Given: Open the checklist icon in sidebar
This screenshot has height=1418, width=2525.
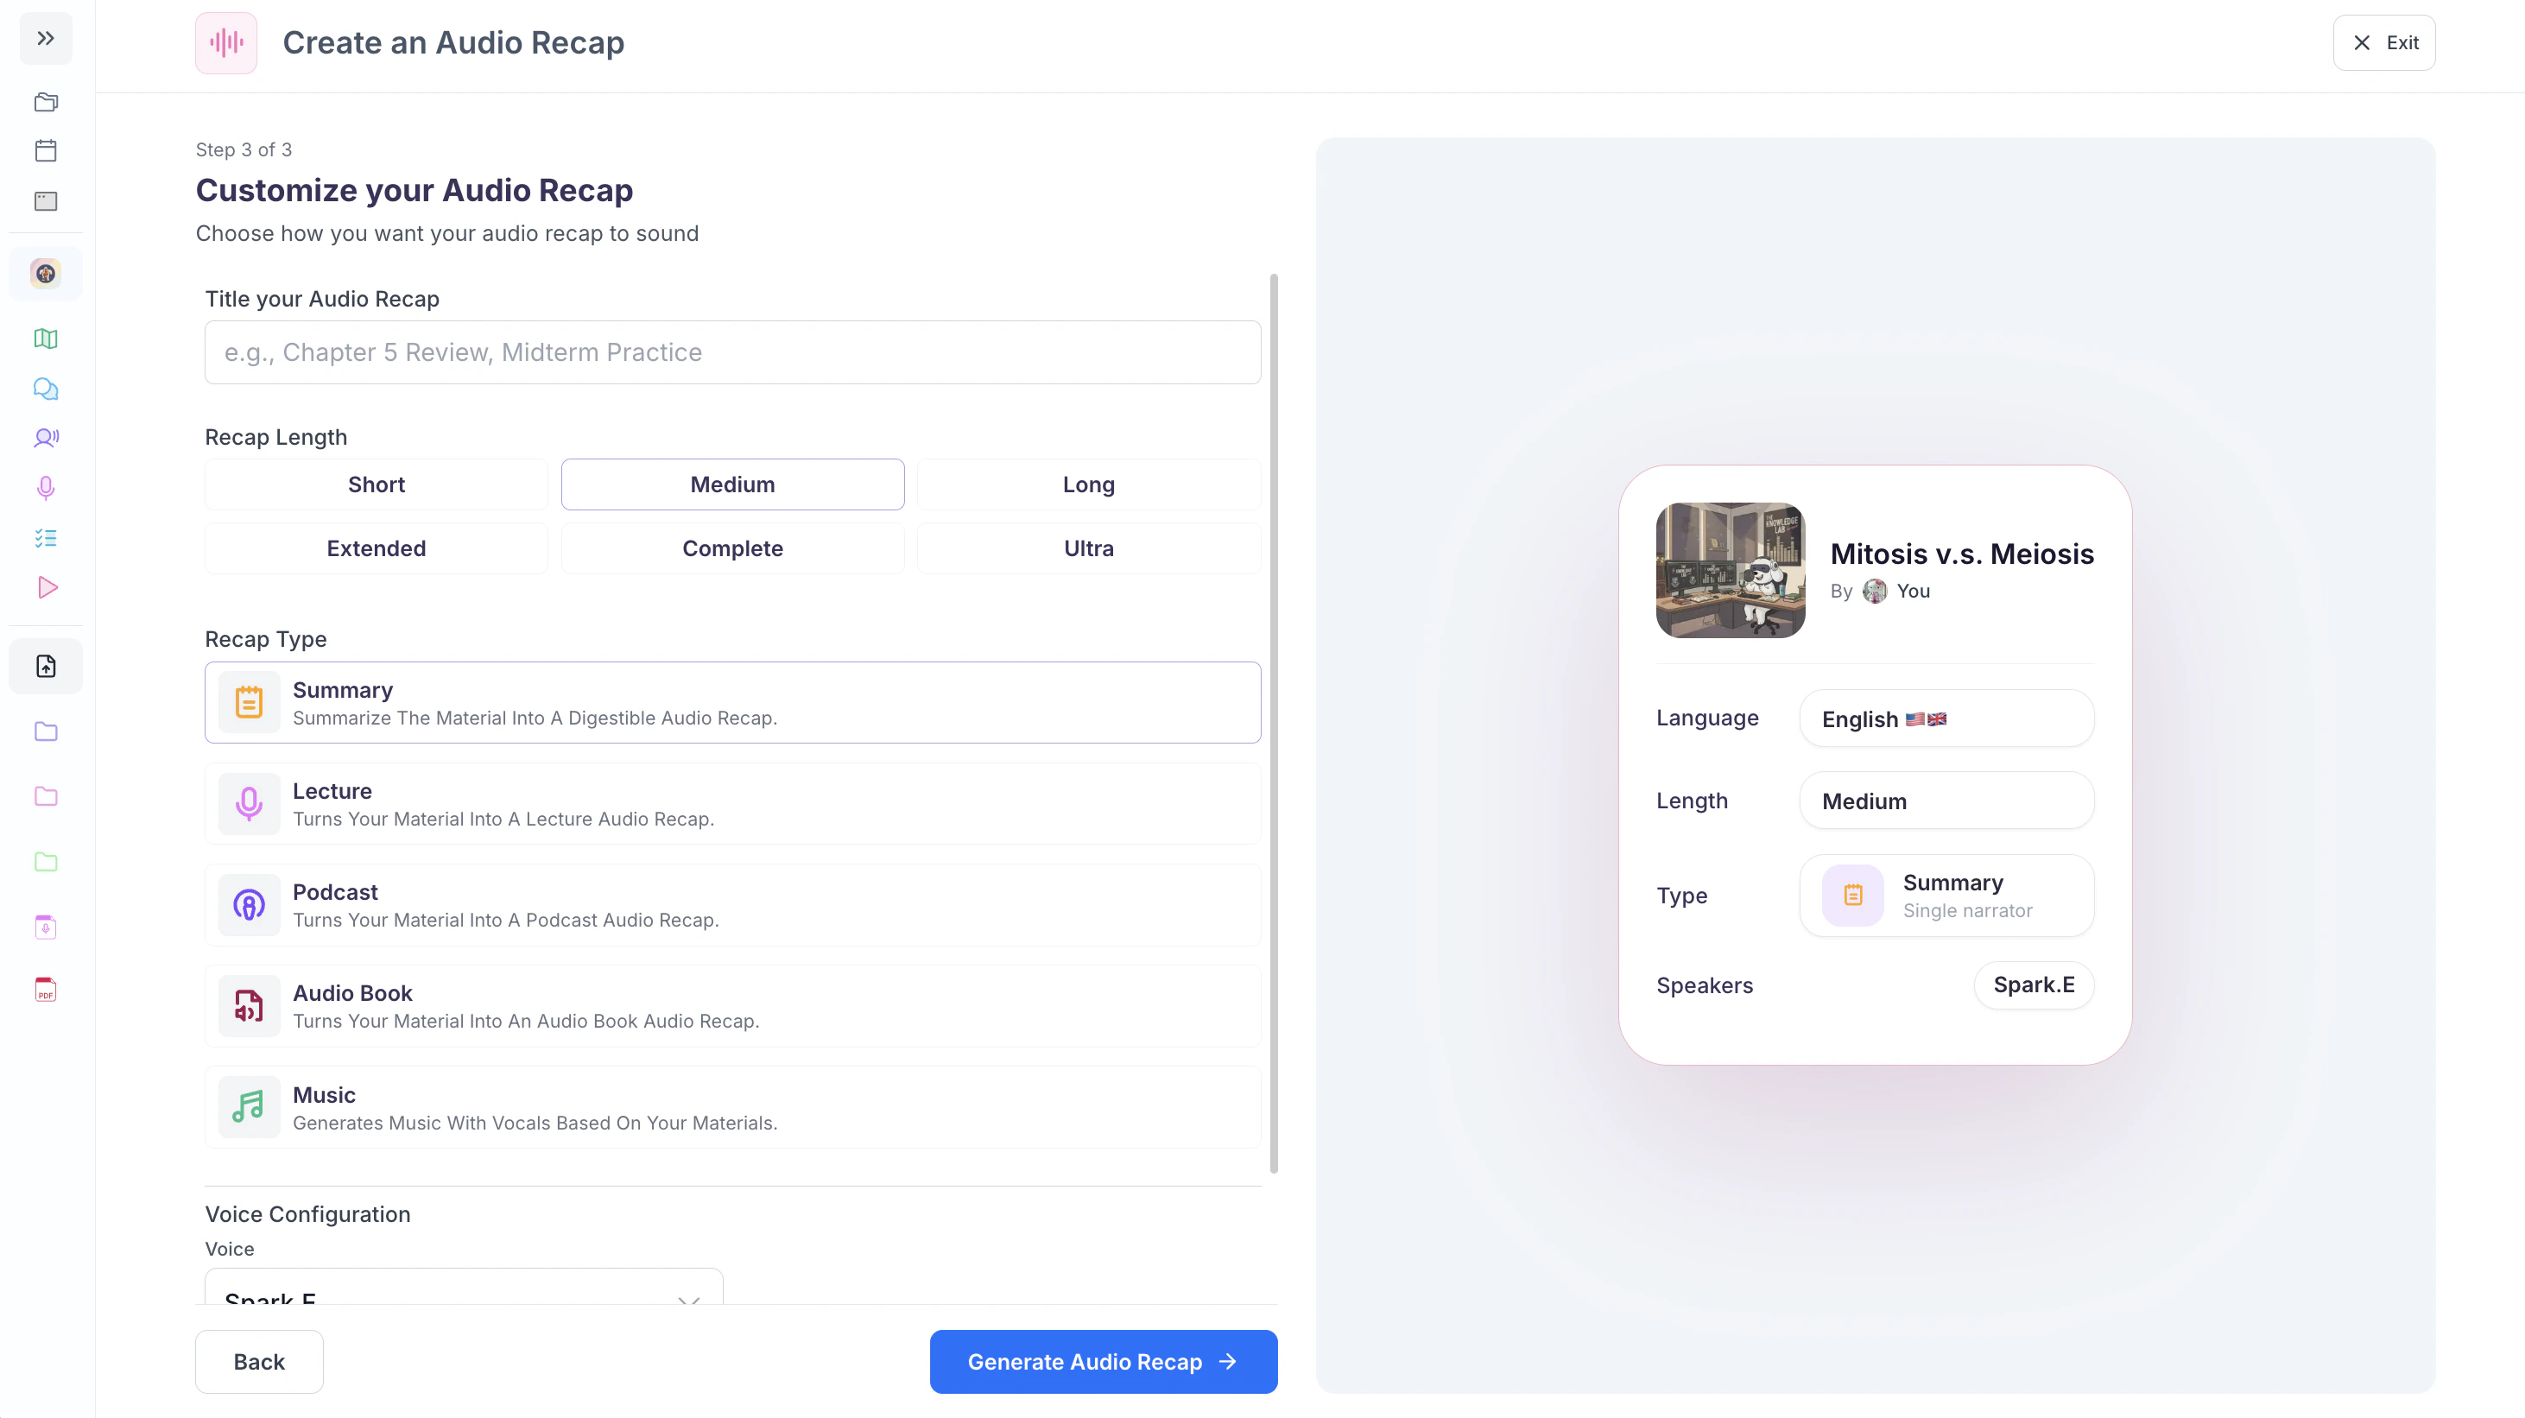Looking at the screenshot, I should coord(45,538).
